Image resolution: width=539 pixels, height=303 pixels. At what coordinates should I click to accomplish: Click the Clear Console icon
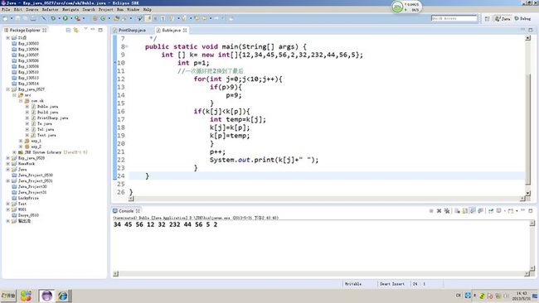[x=457, y=211]
